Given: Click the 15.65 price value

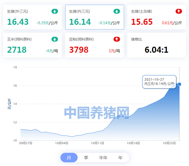Looking at the screenshot, I should pos(142,22).
